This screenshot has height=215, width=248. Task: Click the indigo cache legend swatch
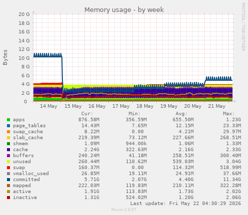pos(8,150)
